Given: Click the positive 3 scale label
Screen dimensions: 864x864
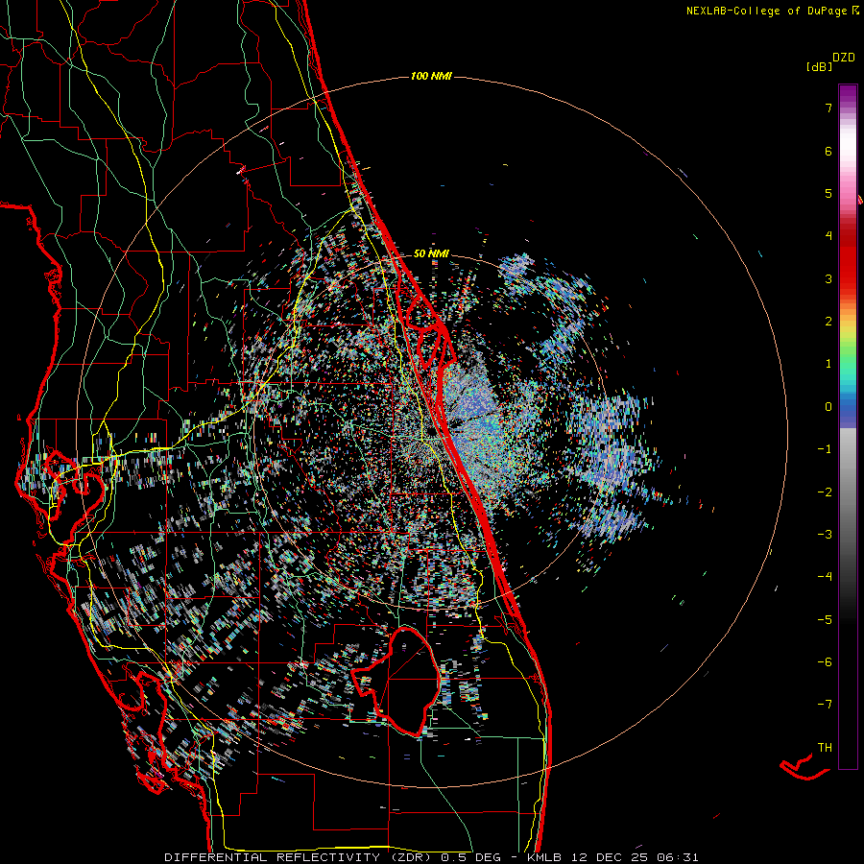Looking at the screenshot, I should point(828,278).
